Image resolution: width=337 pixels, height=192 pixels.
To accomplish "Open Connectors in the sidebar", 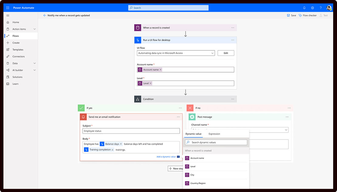I will [x=21, y=56].
